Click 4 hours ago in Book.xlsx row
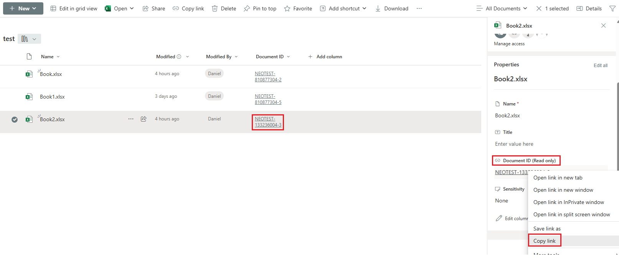 pyautogui.click(x=167, y=74)
